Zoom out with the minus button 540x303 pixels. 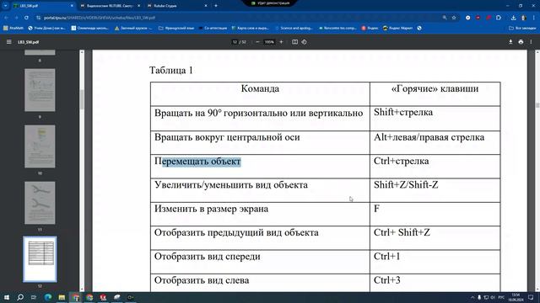pos(257,42)
